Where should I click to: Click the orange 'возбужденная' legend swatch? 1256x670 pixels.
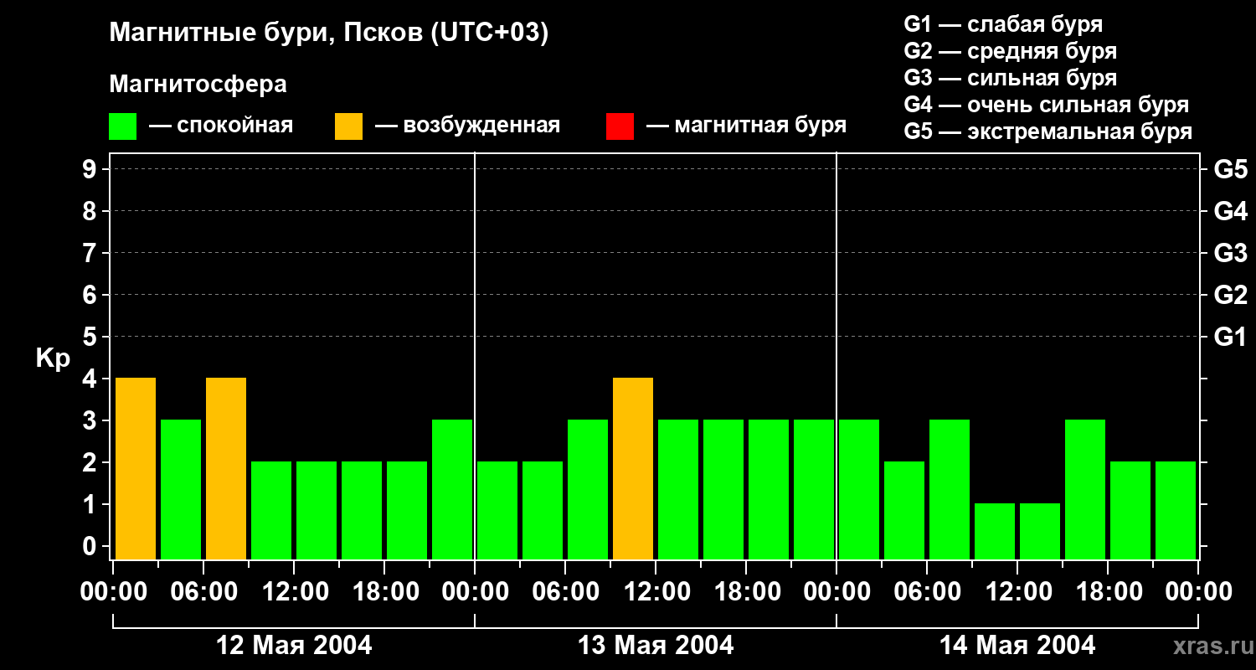pos(348,126)
